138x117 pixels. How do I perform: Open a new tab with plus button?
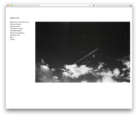point(131,6)
